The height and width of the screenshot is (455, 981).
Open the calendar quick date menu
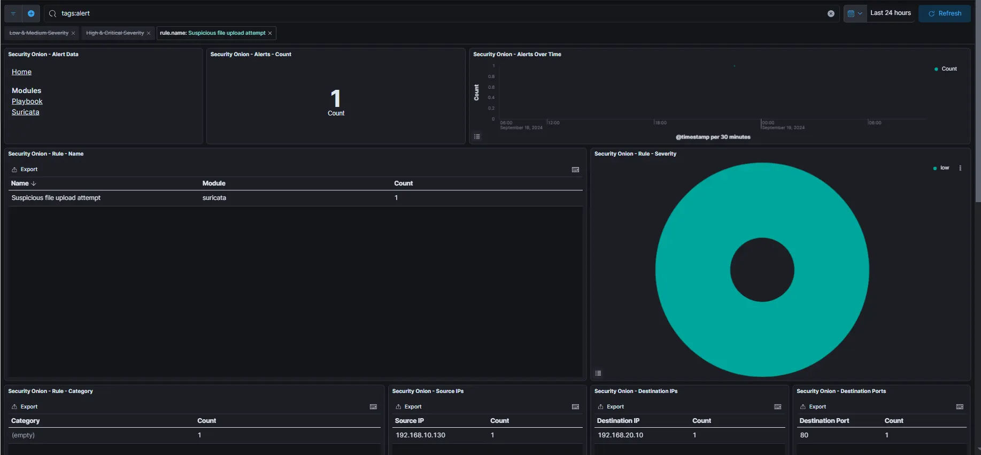[x=854, y=13]
